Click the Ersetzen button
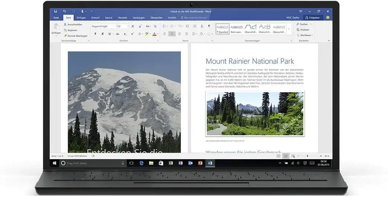This screenshot has height=197, width=388. 304,30
